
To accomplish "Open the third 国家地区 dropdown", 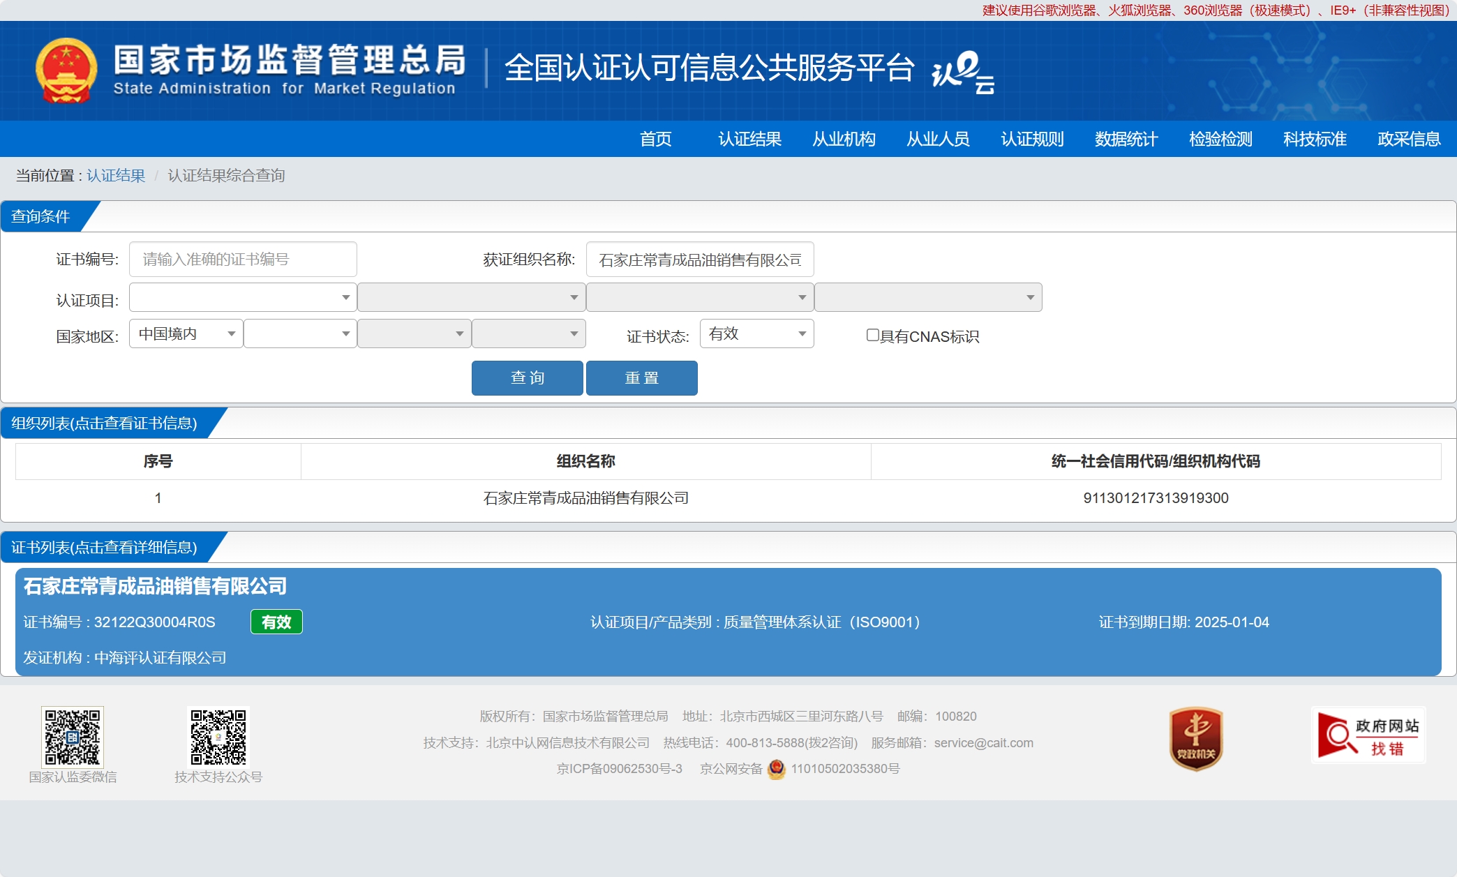I will [414, 333].
